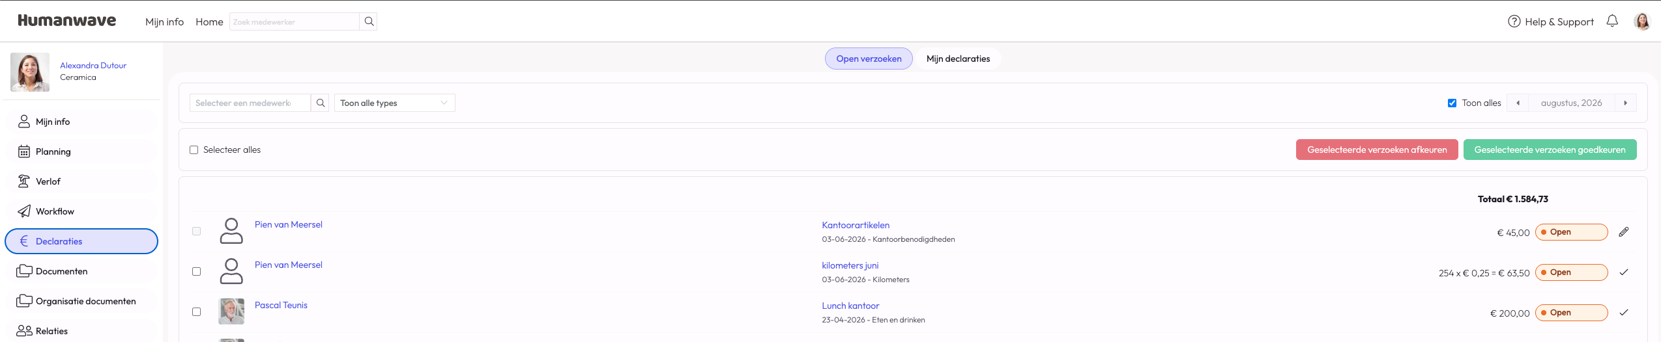The image size is (1661, 342).
Task: Click the pencil edit icon for Kantoorartikelen
Action: point(1624,232)
